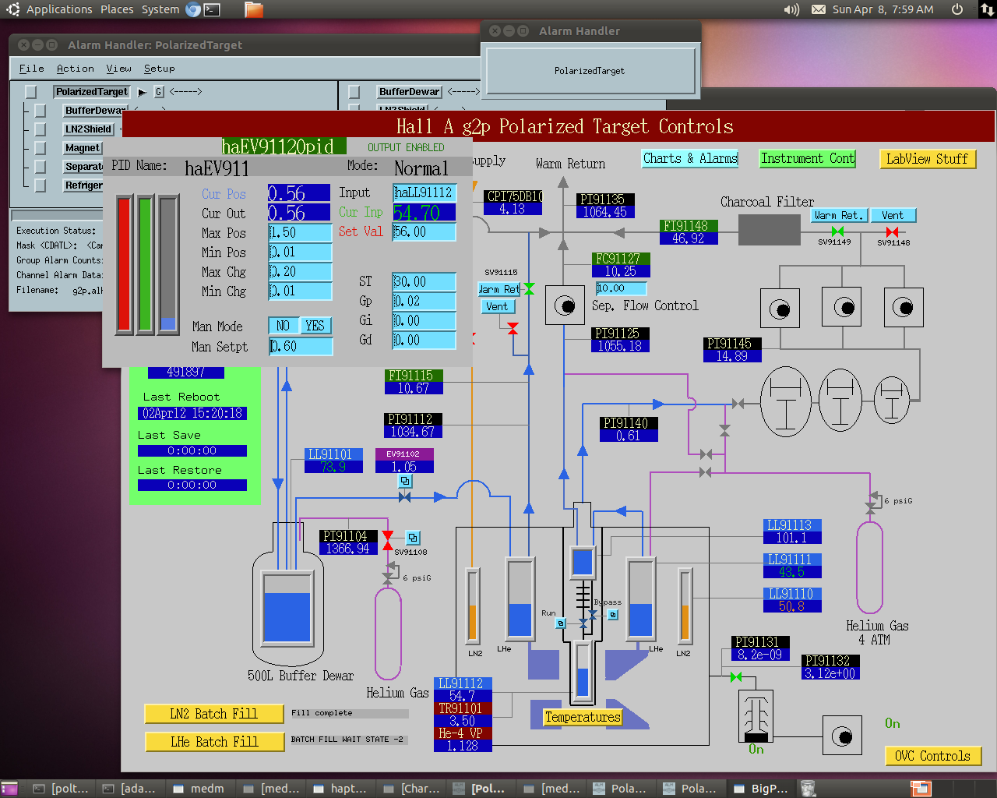Image resolution: width=997 pixels, height=798 pixels.
Task: Switch to Char... window in taskbar
Action: point(413,789)
